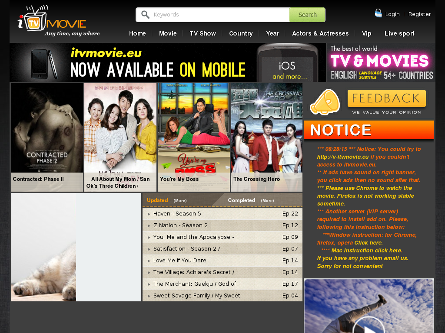Image resolution: width=445 pixels, height=333 pixels.
Task: Open the Vip menu item
Action: point(366,33)
